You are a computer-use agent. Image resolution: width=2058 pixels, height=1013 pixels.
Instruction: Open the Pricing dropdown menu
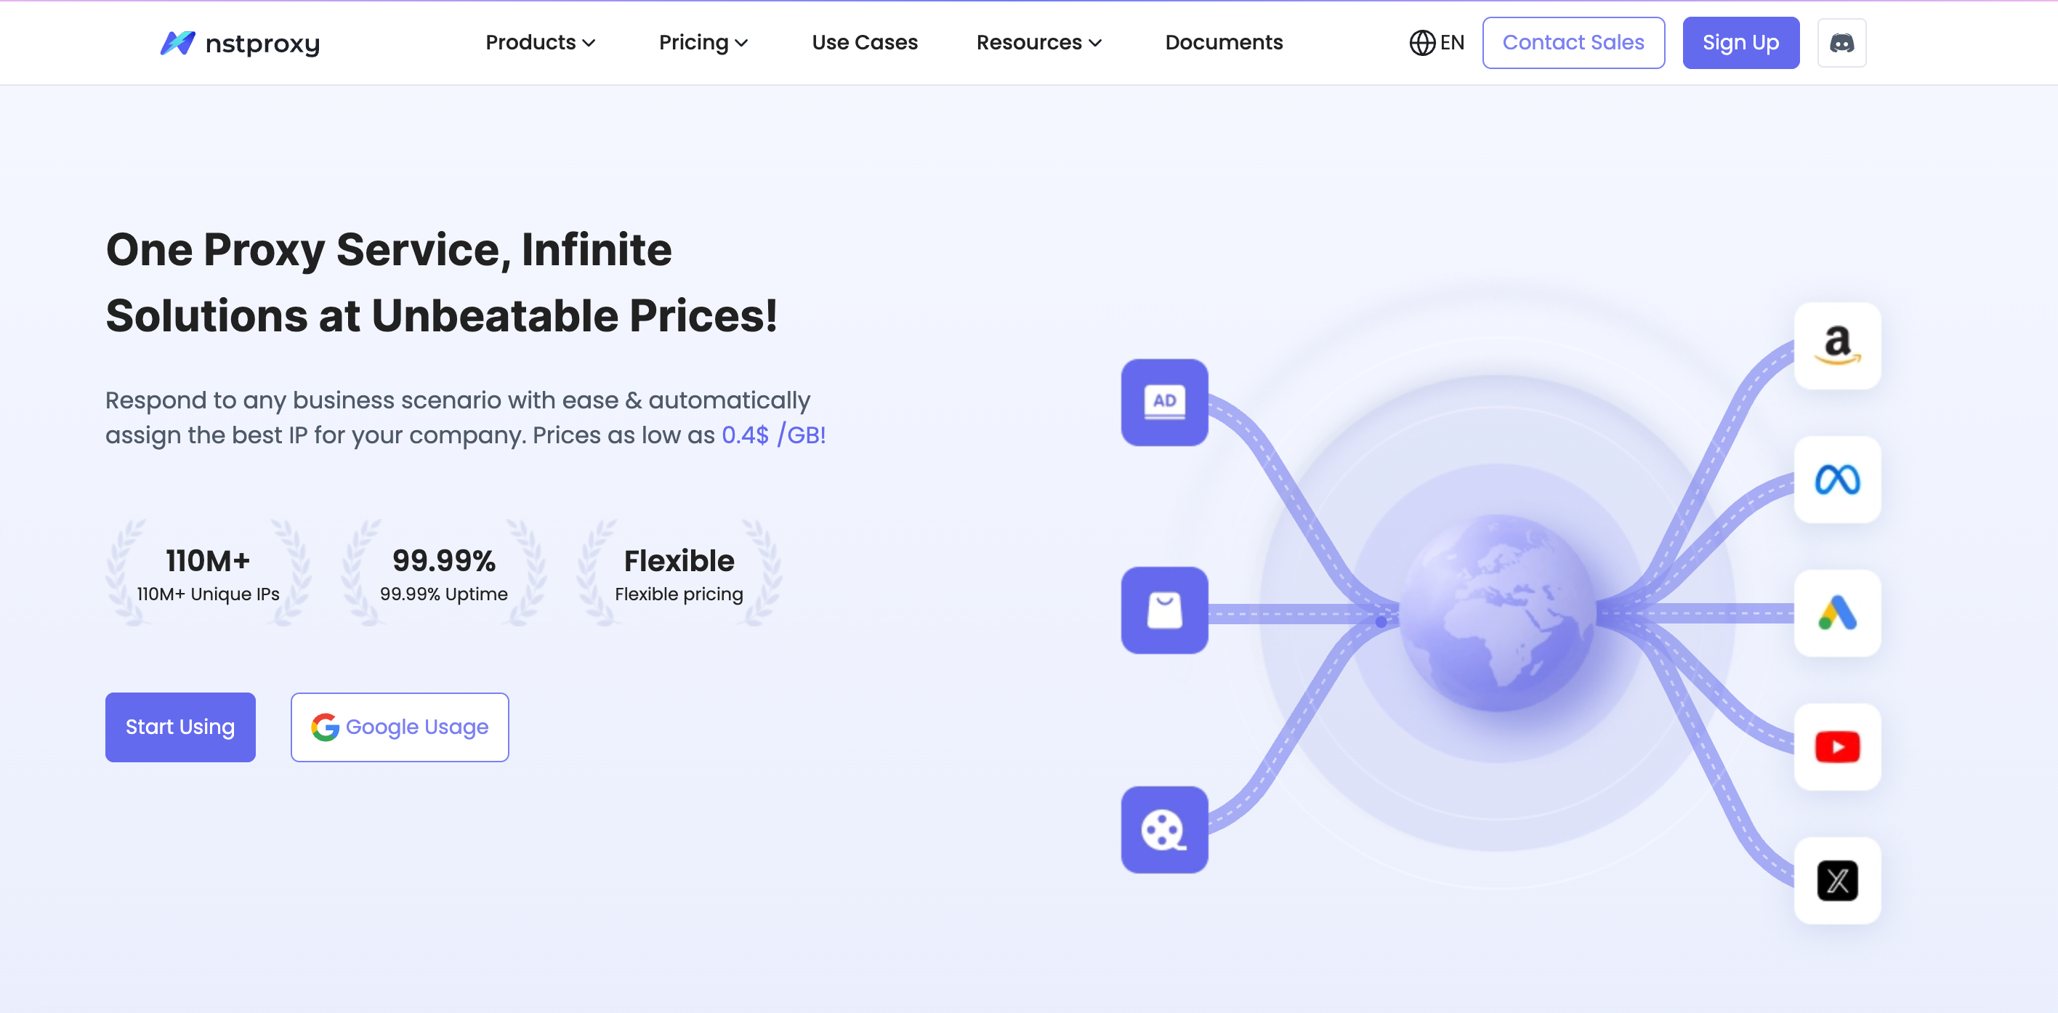(703, 43)
